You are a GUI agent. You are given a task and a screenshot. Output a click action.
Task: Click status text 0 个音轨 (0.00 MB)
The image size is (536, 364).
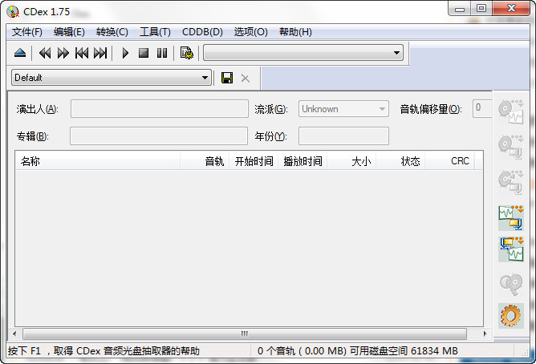[x=302, y=350]
